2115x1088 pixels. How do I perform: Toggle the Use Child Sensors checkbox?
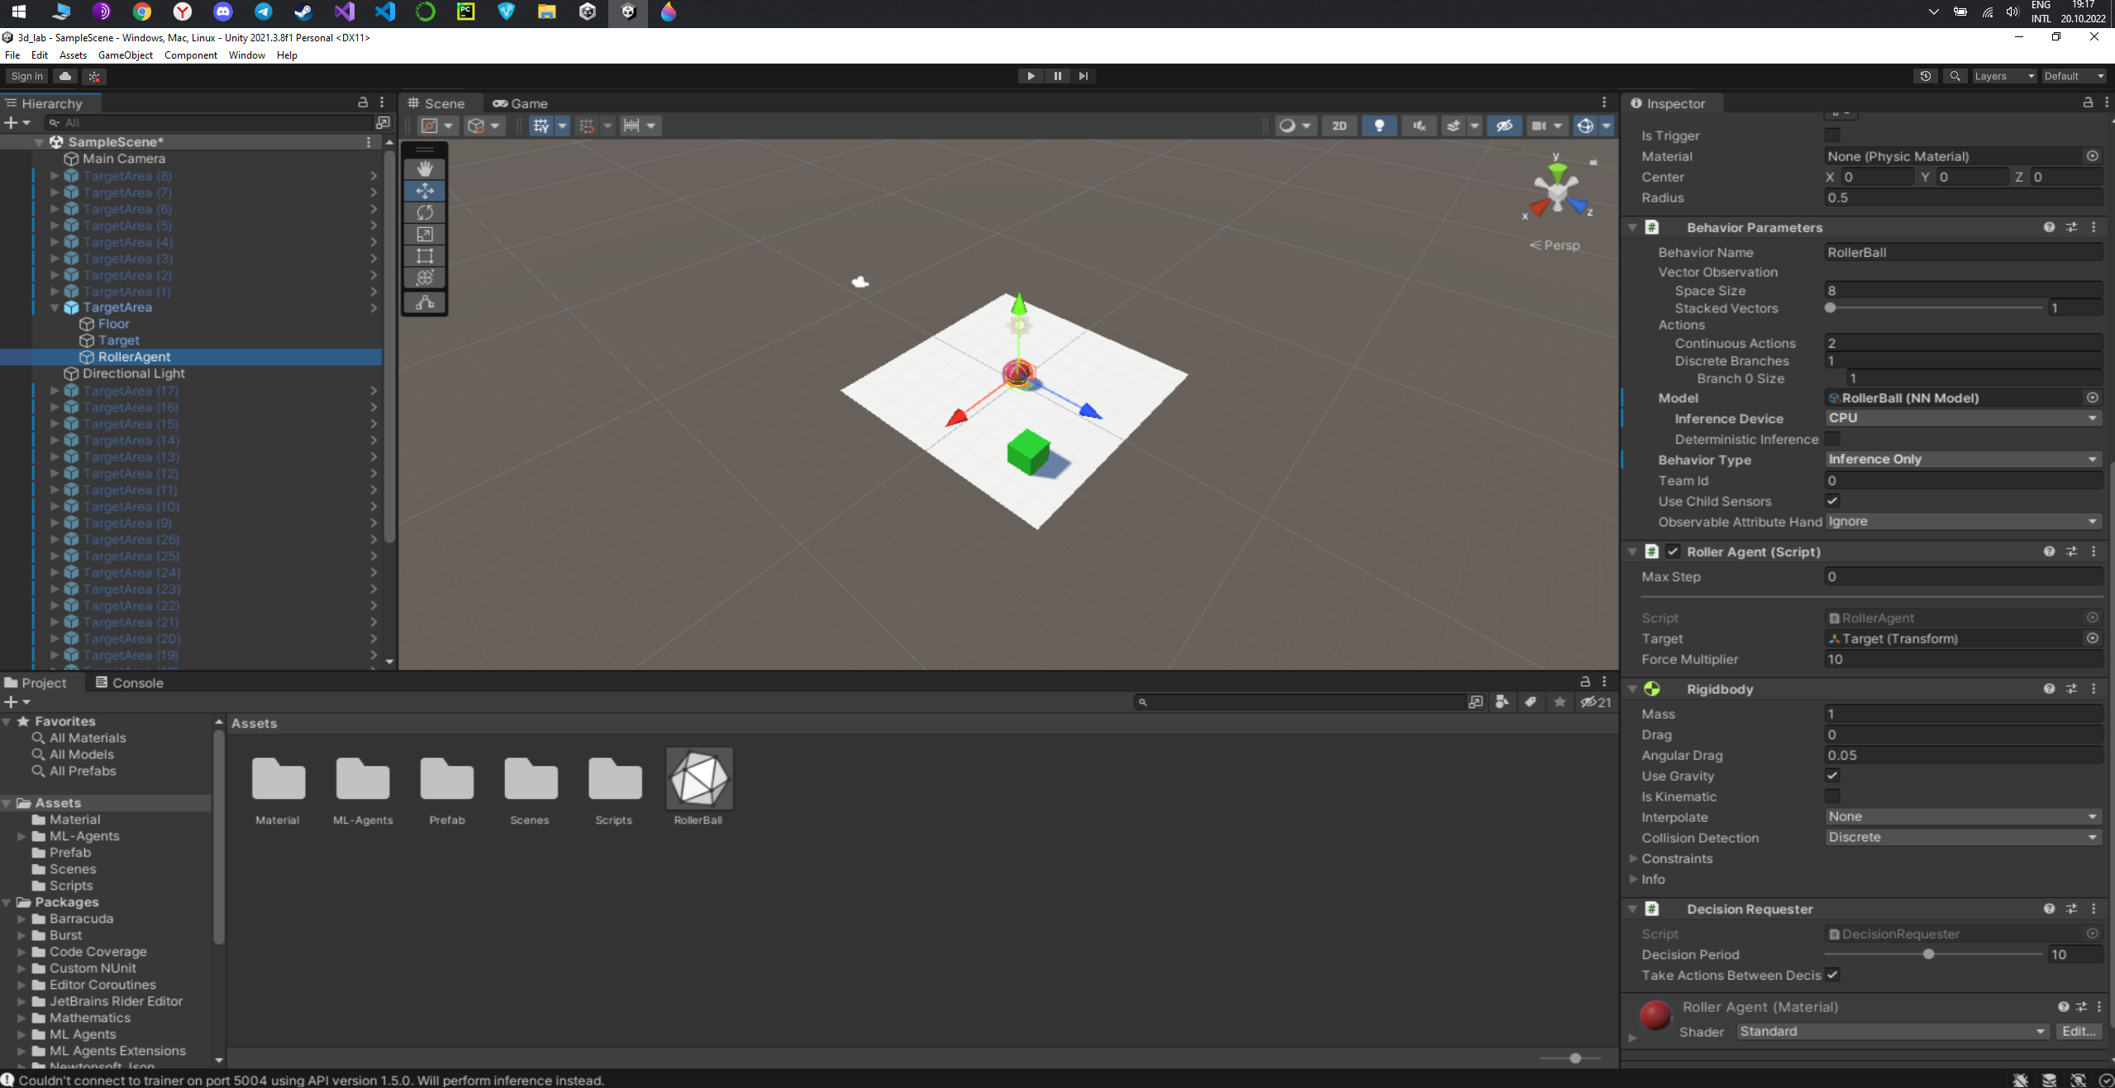(x=1832, y=501)
